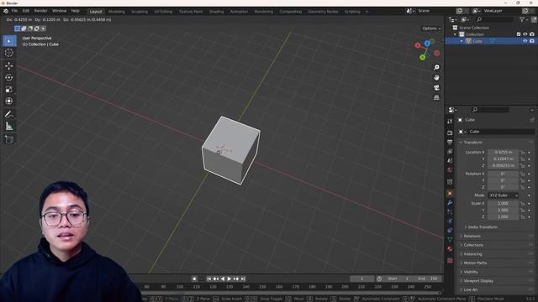The image size is (538, 302).
Task: Click the Scale Z value field
Action: pos(503,216)
